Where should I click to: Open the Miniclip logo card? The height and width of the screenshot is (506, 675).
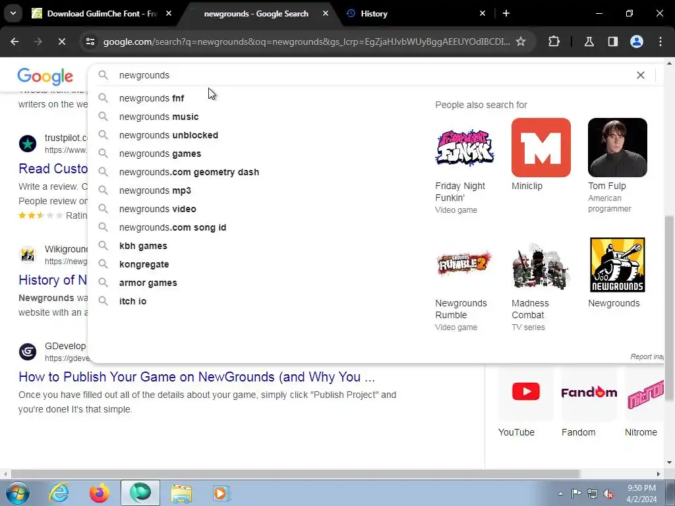541,148
